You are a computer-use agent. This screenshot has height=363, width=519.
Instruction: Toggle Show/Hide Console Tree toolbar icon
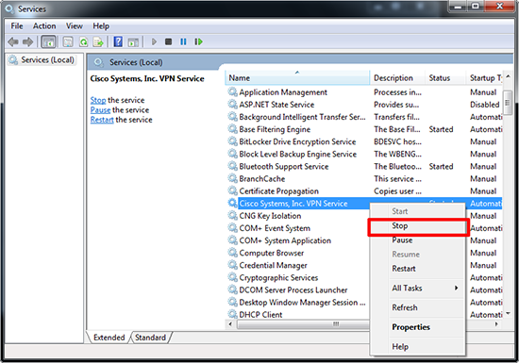point(48,42)
